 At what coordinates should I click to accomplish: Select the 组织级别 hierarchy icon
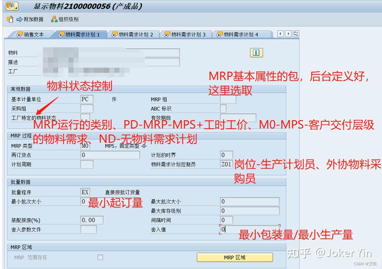[54, 19]
